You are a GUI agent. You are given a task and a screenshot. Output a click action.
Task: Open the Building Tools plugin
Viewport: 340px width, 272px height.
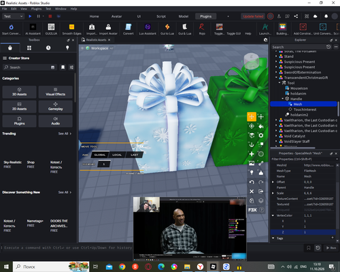282,29
